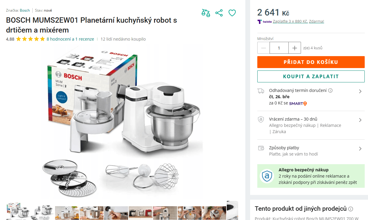Viewport: 368px width, 220px height.
Task: Click the share icon
Action: [219, 13]
